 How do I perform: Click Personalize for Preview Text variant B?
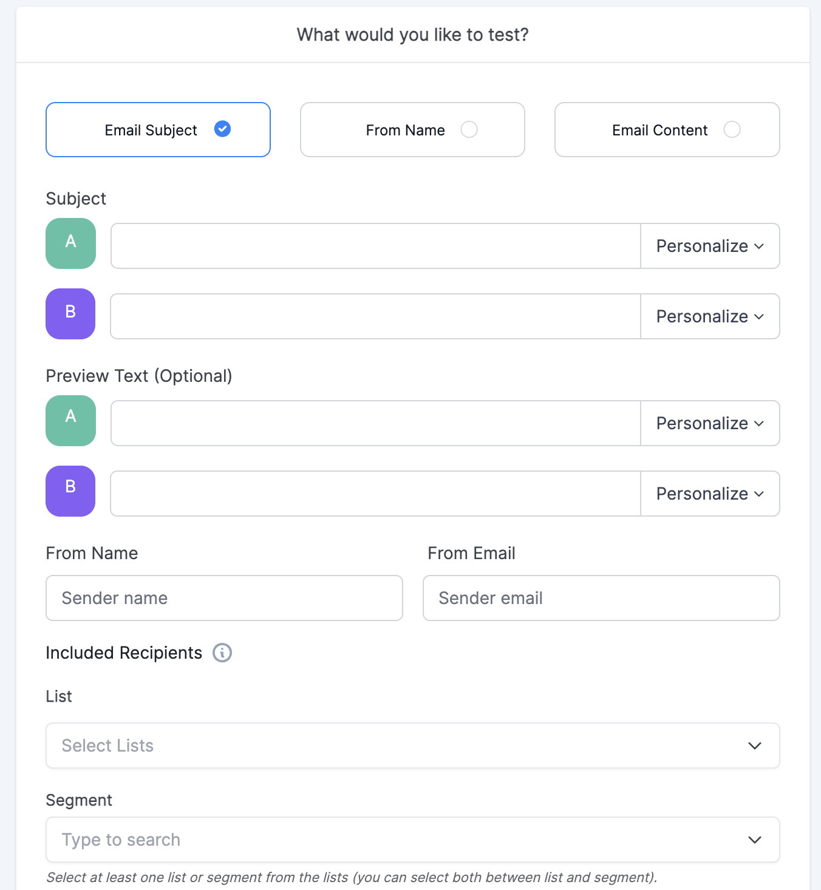[x=709, y=494]
